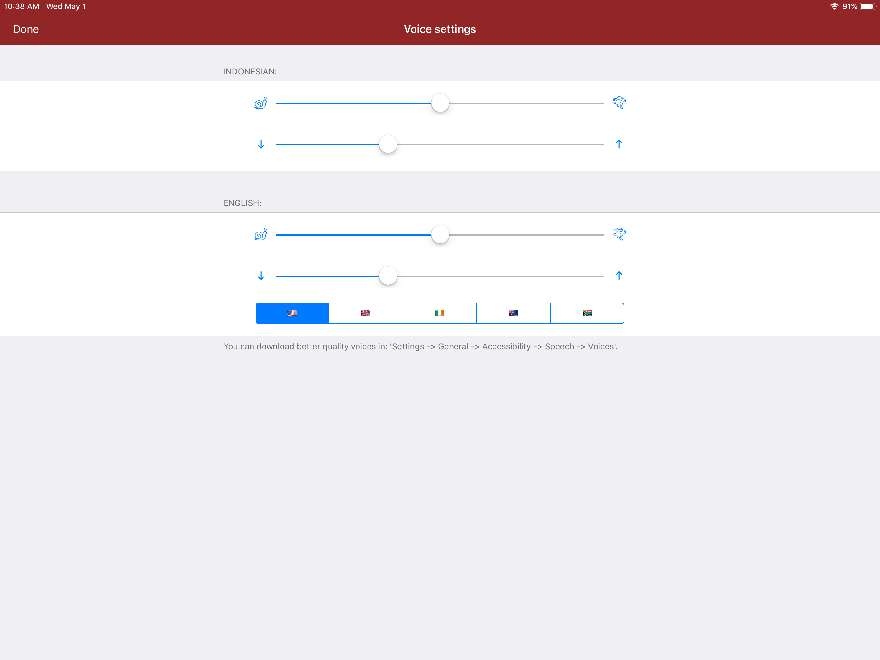Tap the snail icon in the Indonesian section
The width and height of the screenshot is (880, 660).
pyautogui.click(x=261, y=103)
